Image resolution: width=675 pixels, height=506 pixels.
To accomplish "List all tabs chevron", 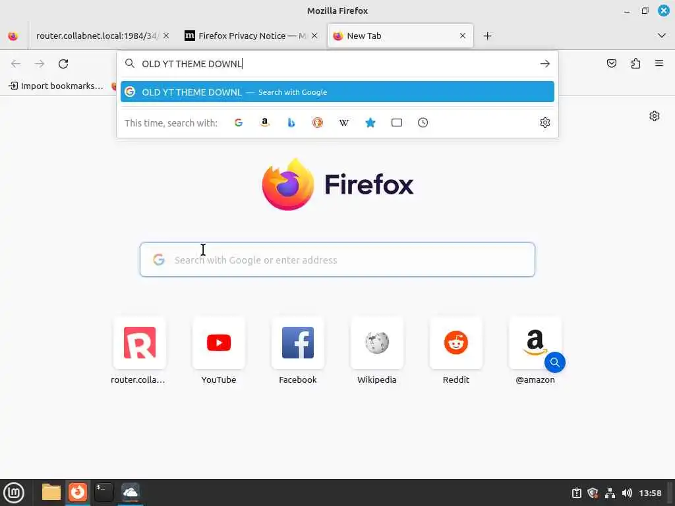I will click(662, 36).
